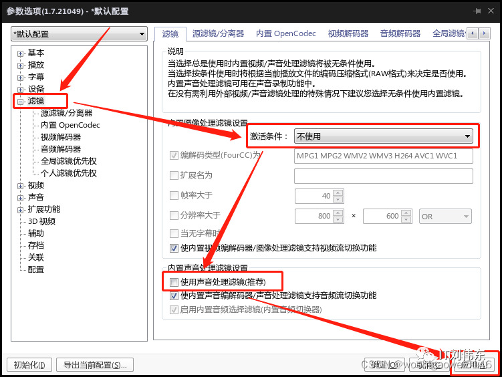Decrease the resolution height 600 spinner
502x377 pixels.
pos(406,220)
